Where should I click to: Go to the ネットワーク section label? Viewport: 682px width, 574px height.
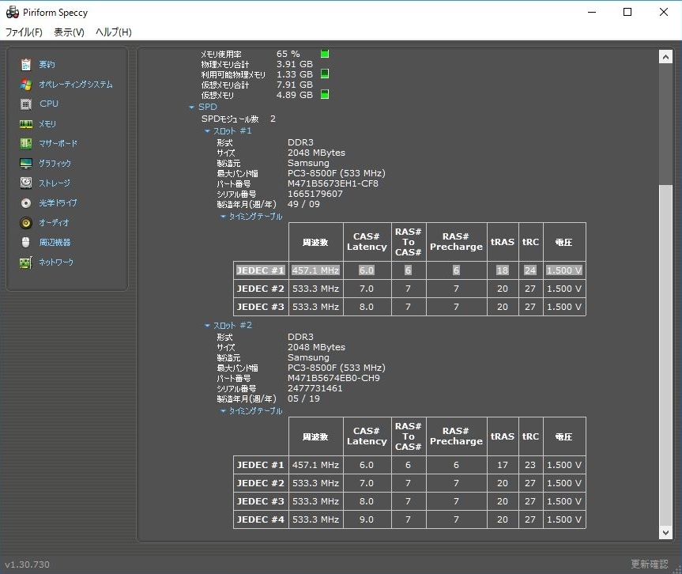tap(56, 262)
